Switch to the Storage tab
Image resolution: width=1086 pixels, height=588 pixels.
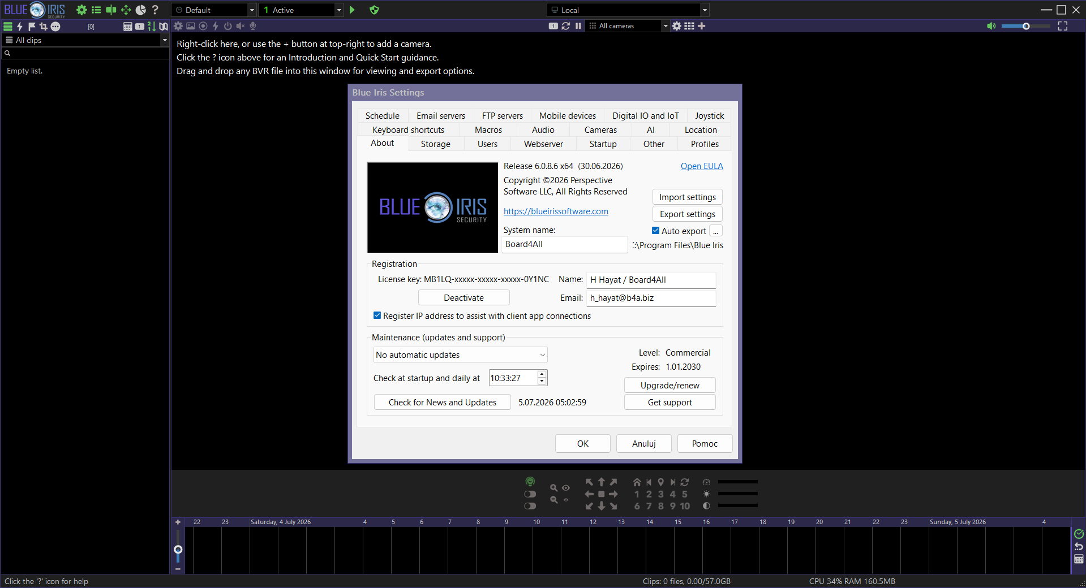436,144
